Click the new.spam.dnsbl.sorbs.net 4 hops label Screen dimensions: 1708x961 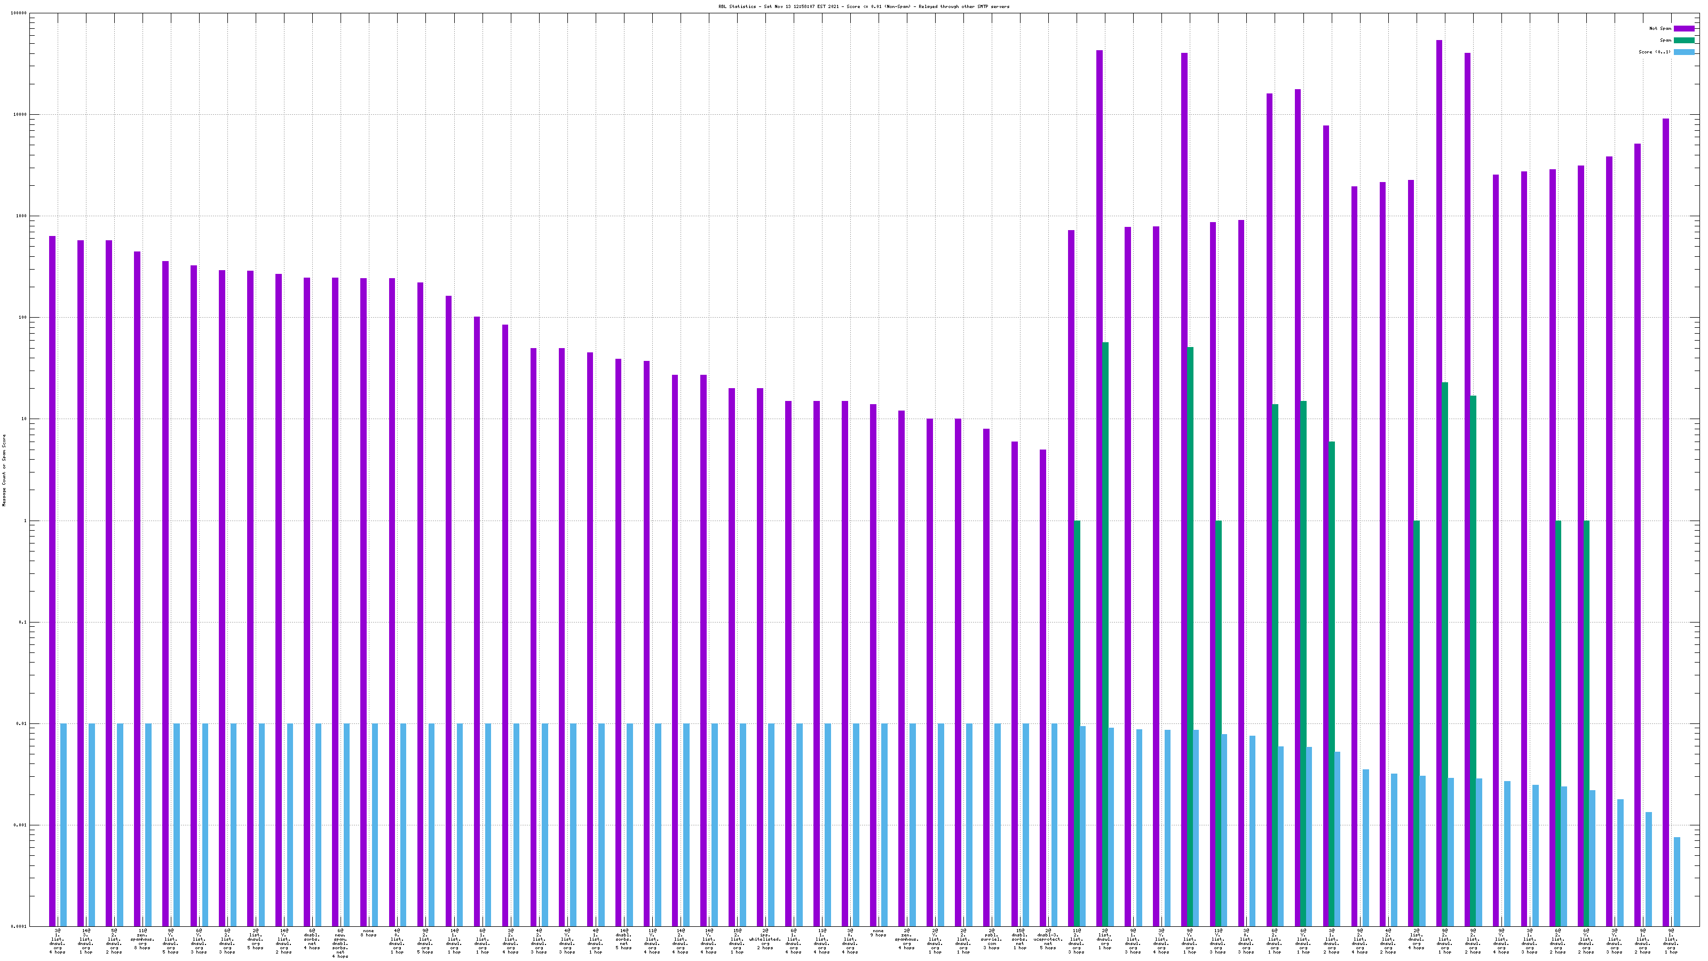tap(340, 944)
